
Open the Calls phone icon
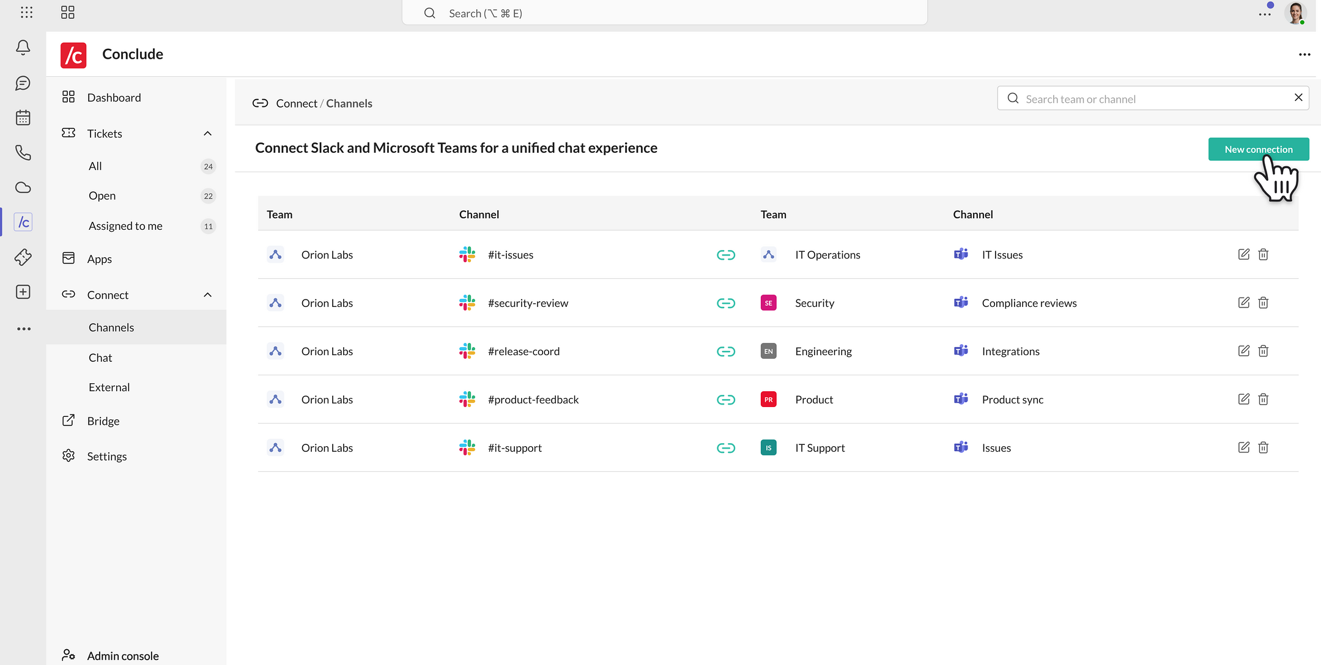(23, 152)
